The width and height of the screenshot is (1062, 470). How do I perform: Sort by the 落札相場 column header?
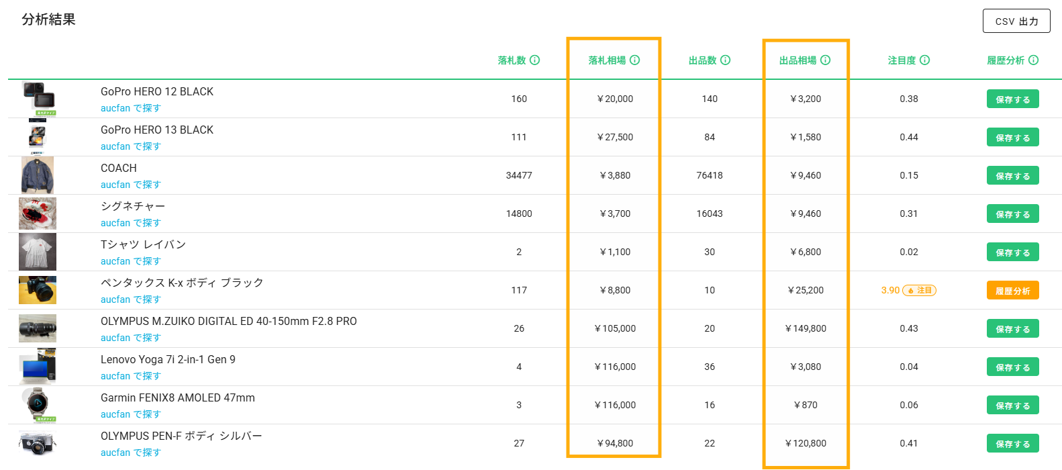607,60
